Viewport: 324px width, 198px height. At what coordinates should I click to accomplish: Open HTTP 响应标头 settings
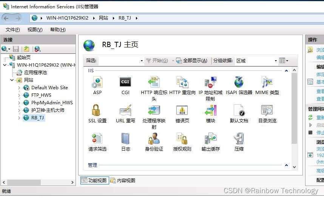(154, 88)
